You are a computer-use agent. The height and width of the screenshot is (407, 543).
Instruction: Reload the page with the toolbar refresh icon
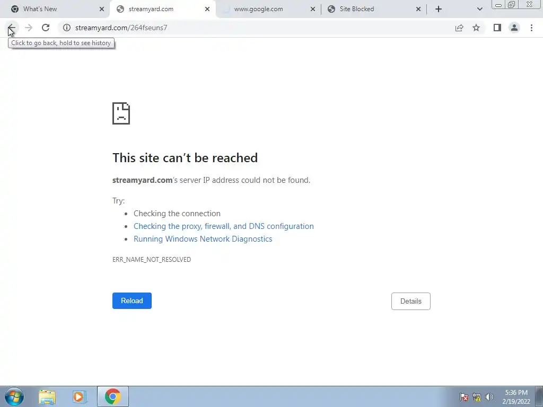tap(46, 28)
